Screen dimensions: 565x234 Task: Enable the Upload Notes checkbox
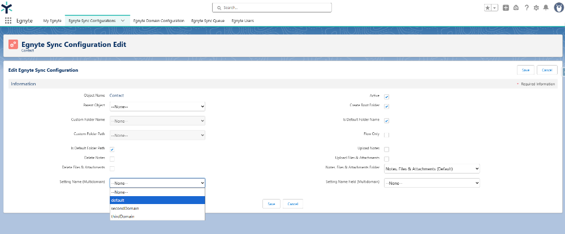(387, 149)
